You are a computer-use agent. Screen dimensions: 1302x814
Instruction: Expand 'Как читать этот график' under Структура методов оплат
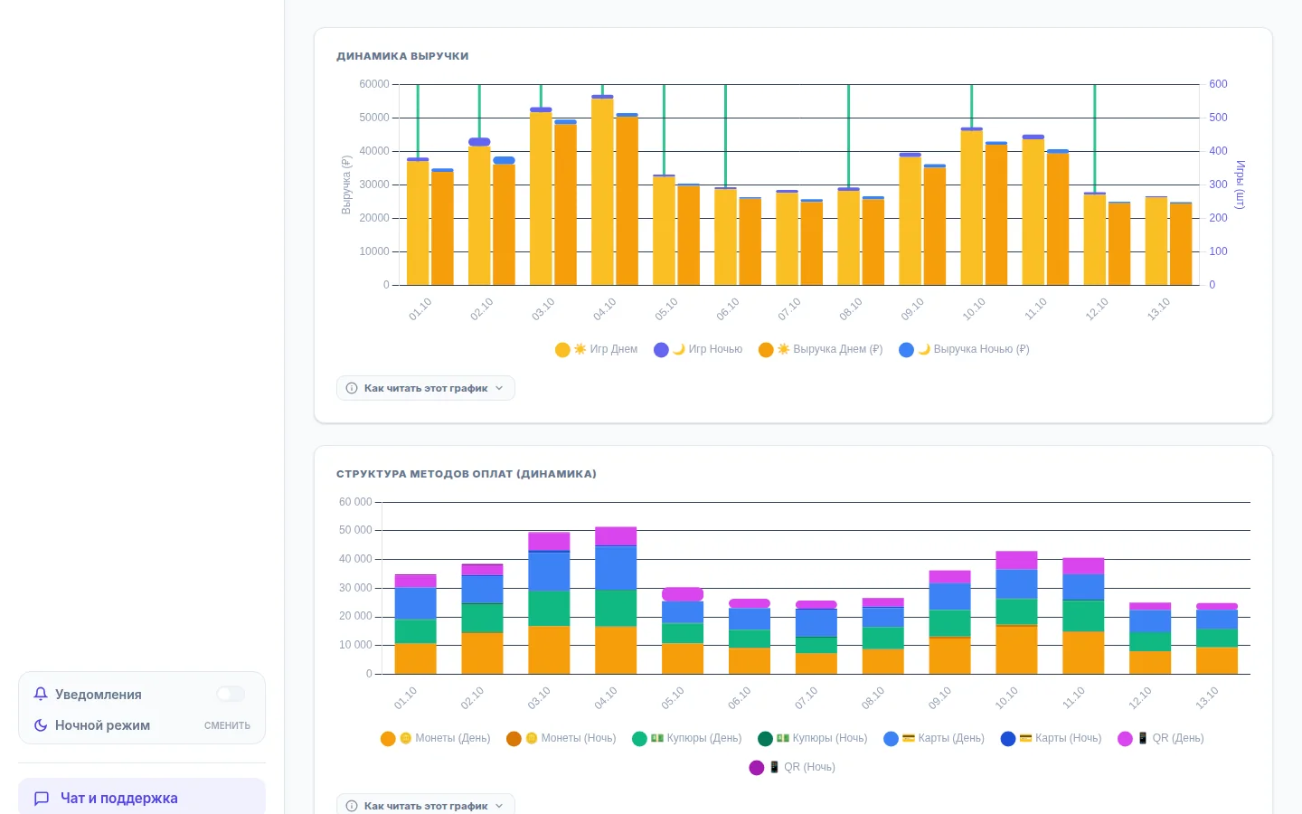(x=426, y=804)
